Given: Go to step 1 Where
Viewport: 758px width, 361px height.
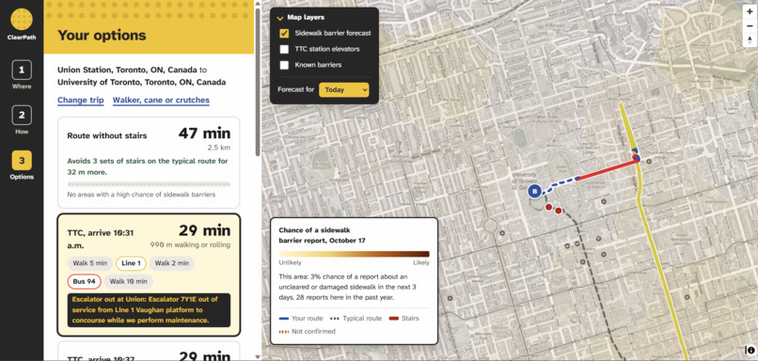Looking at the screenshot, I should pos(22,75).
